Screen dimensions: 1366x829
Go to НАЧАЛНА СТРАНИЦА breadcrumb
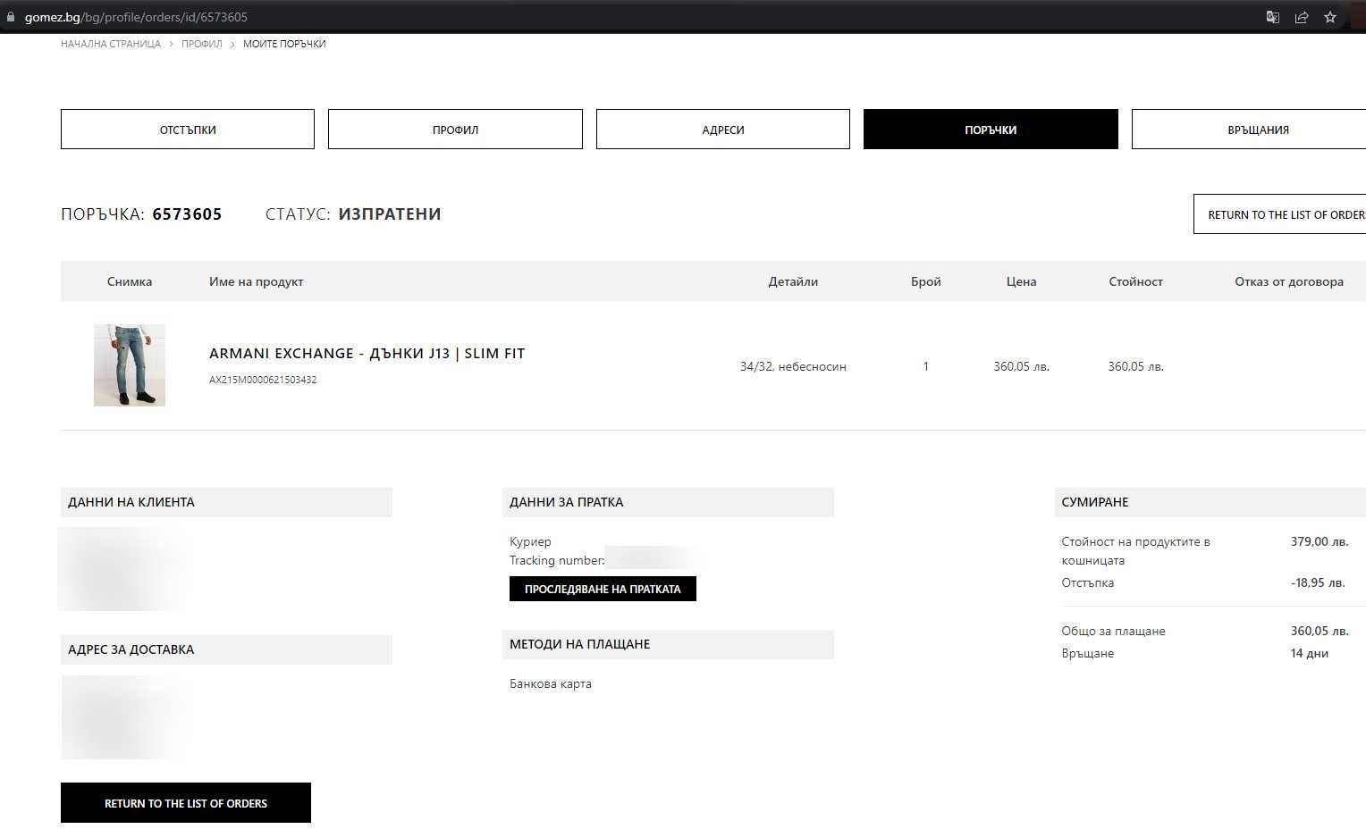click(111, 44)
